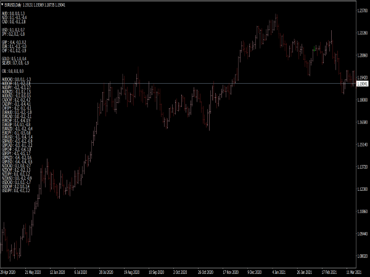Click the triangle arrow beside EURUSD,Daily title
This screenshot has width=370, height=277.
2,4
